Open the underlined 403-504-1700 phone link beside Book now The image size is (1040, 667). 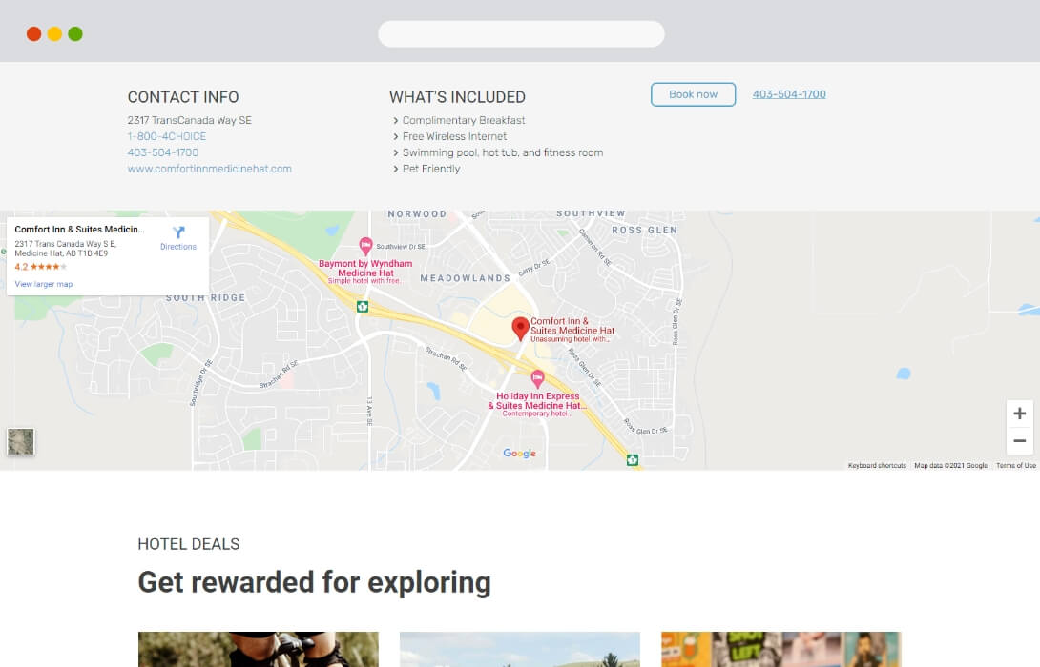[x=789, y=94]
